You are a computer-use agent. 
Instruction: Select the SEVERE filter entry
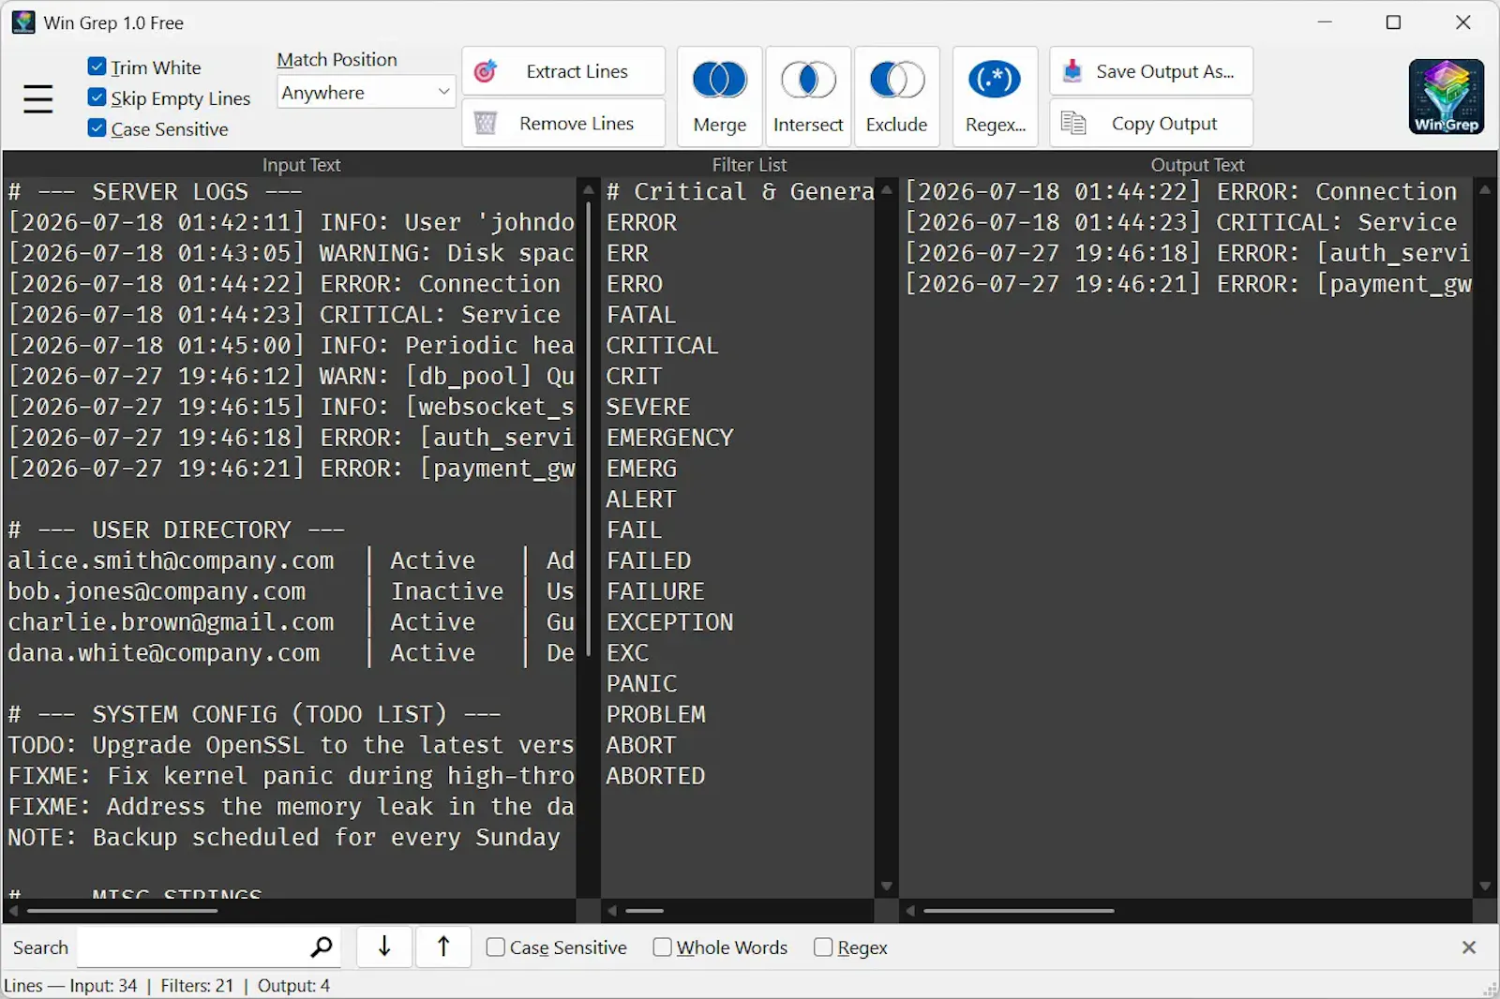pos(648,407)
